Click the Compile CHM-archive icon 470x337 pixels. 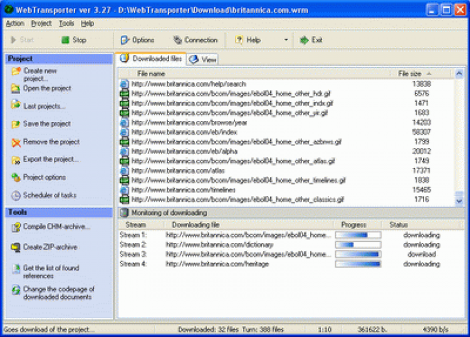coord(16,227)
